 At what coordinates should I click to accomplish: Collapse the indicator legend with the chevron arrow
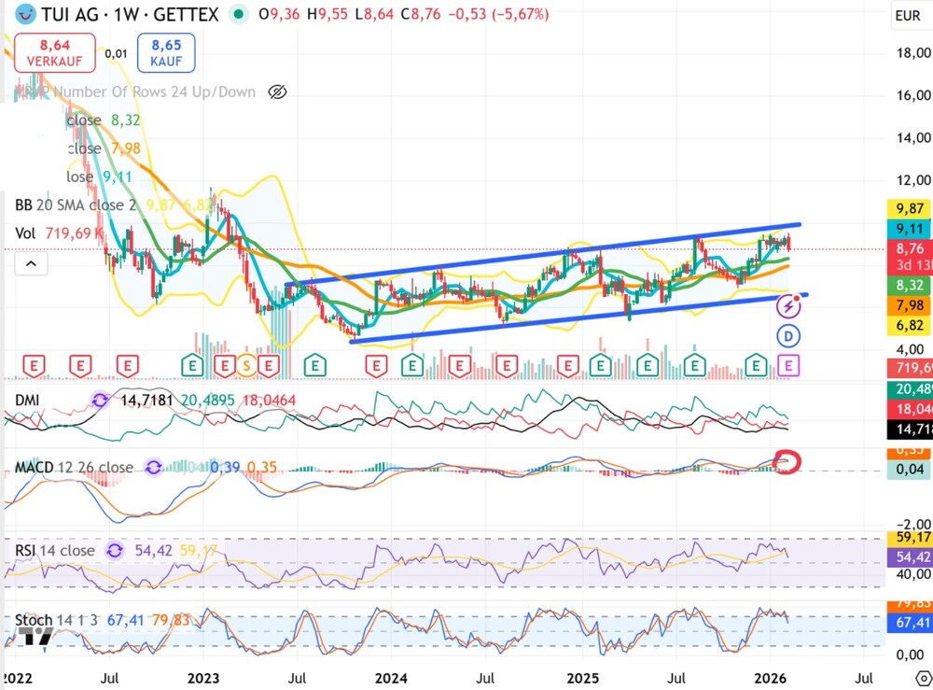tap(30, 264)
